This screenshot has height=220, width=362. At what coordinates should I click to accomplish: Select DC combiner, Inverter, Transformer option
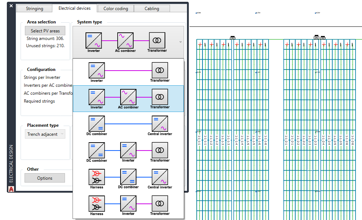pyautogui.click(x=128, y=152)
